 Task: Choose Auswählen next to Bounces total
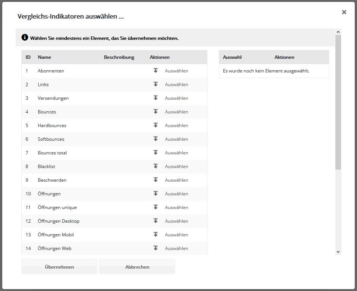point(176,153)
